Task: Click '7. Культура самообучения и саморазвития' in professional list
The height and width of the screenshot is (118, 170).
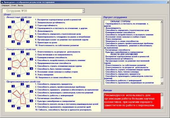Action: [x=55, y=101]
